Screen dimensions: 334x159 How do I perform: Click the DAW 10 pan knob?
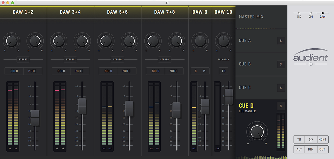tap(224, 41)
